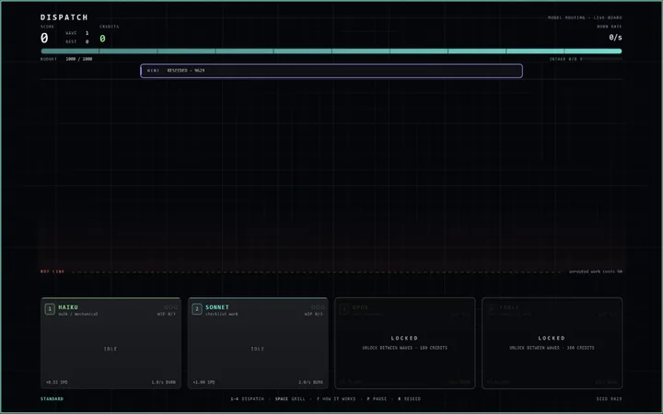The height and width of the screenshot is (414, 663).
Task: Click the WIP 0/3 counter on Haiku card
Action: 166,314
